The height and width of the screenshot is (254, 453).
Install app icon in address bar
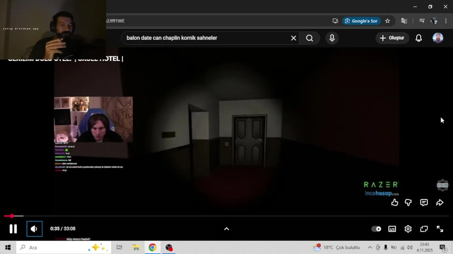[335, 21]
